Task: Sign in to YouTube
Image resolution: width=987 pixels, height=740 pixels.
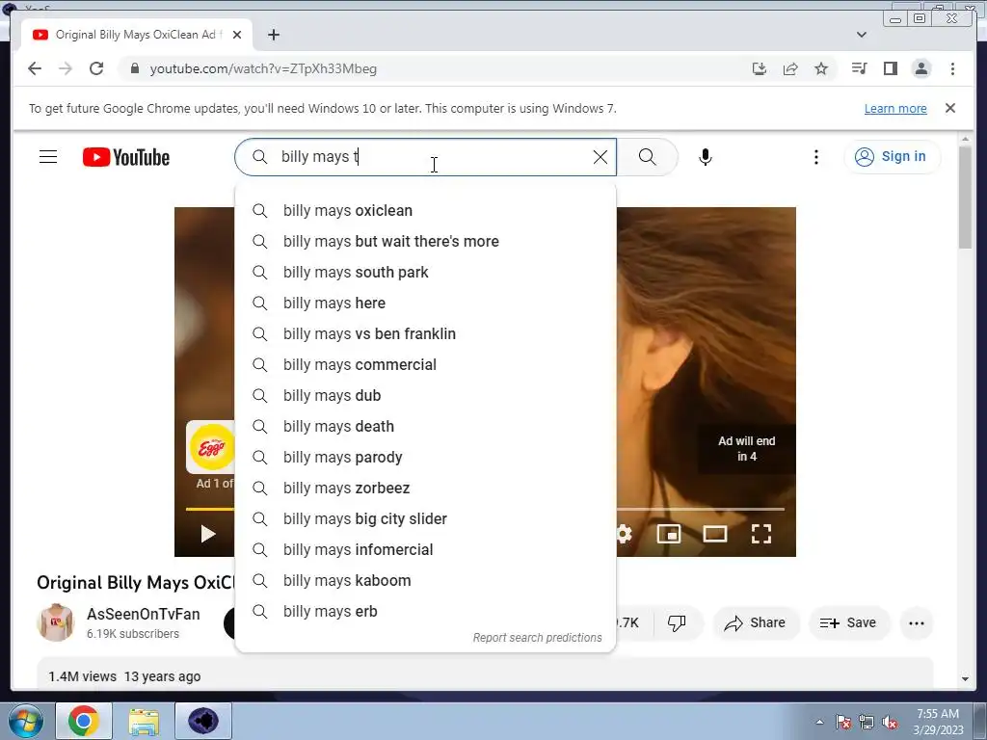Action: pos(892,157)
